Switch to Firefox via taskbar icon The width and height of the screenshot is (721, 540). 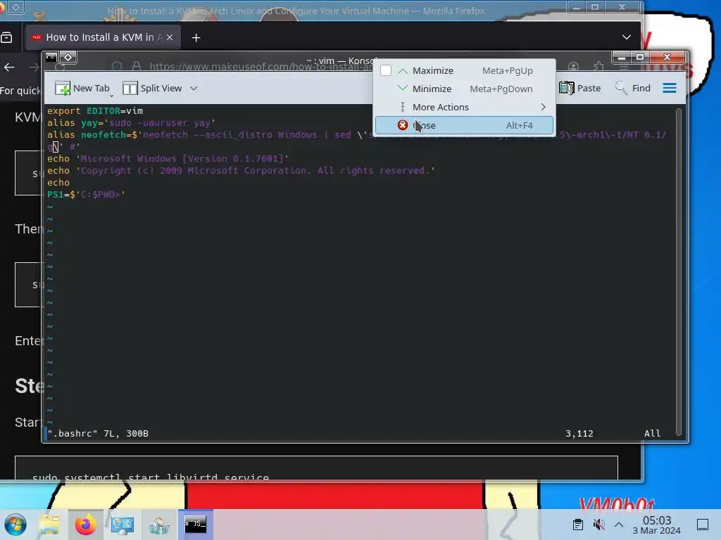(86, 525)
